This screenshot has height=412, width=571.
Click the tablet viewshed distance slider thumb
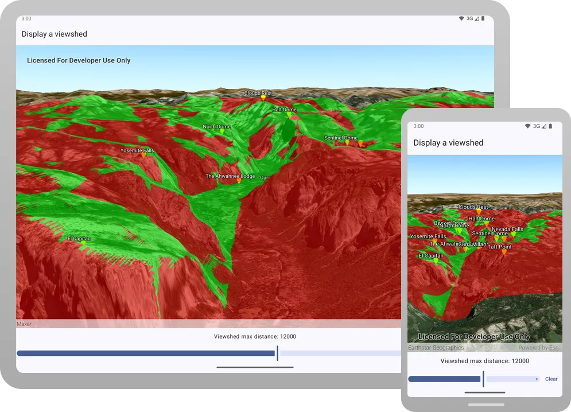point(278,353)
